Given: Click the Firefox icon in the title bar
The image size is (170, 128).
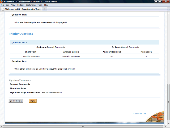Looking at the screenshot, I should tap(2, 2).
